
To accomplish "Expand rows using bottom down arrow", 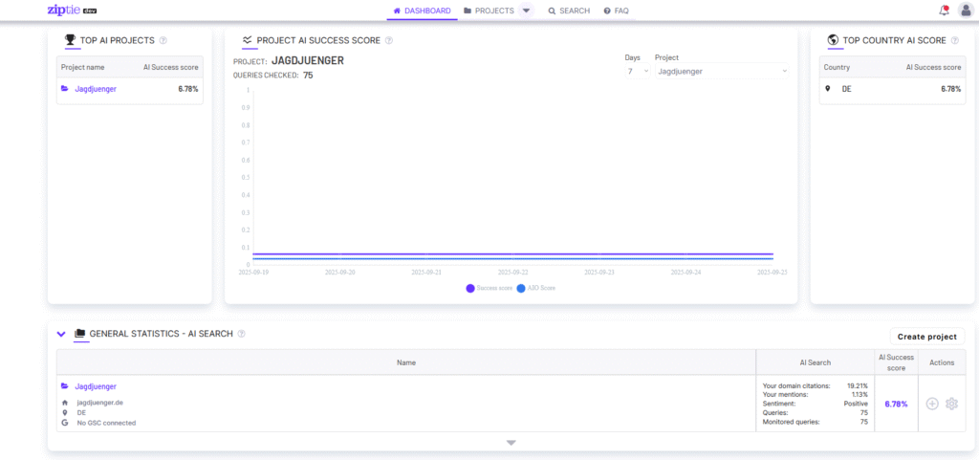I will coord(511,443).
